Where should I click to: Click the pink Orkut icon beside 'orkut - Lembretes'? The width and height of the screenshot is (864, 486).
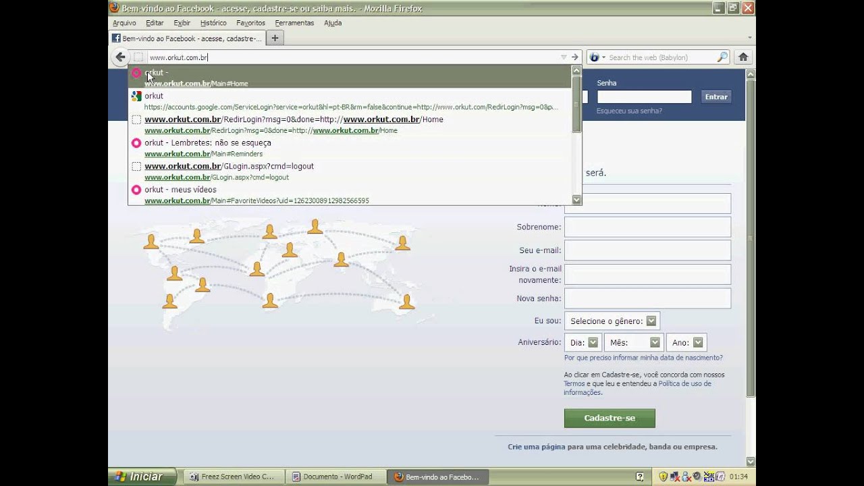[x=136, y=142]
